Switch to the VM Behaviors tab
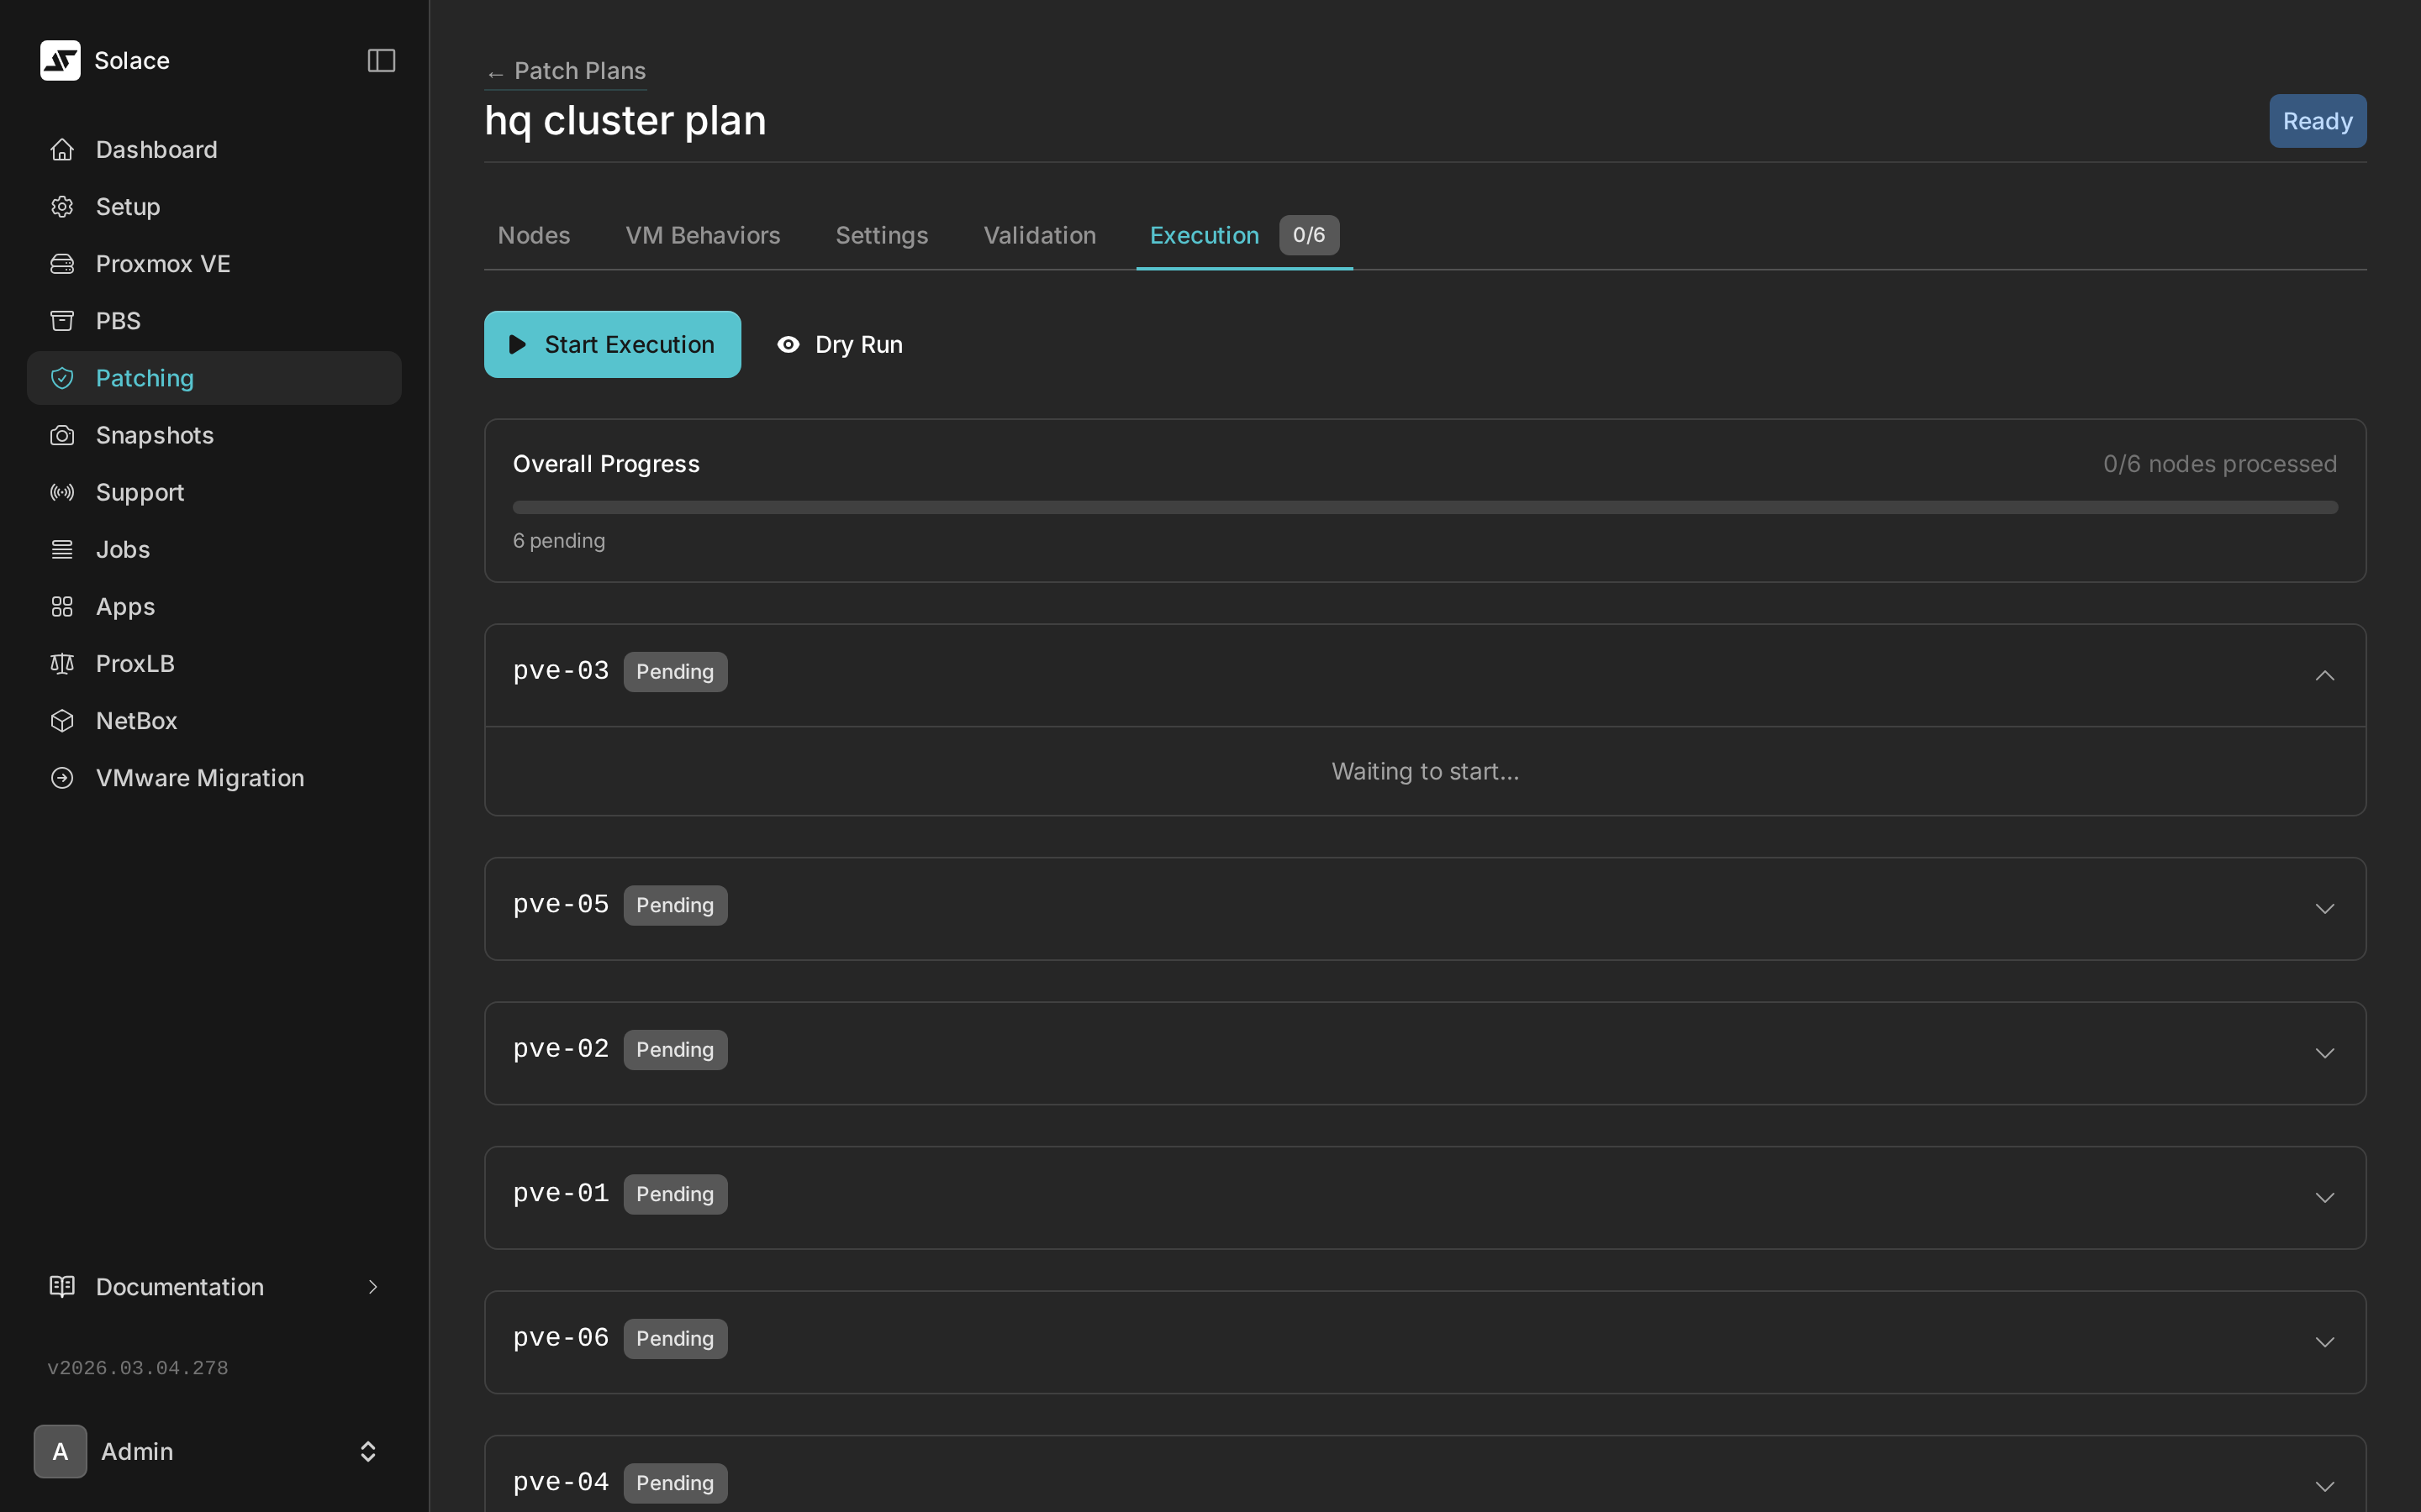The image size is (2421, 1512). point(702,236)
